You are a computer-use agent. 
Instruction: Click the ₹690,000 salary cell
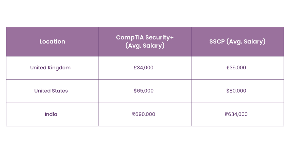[x=144, y=114]
